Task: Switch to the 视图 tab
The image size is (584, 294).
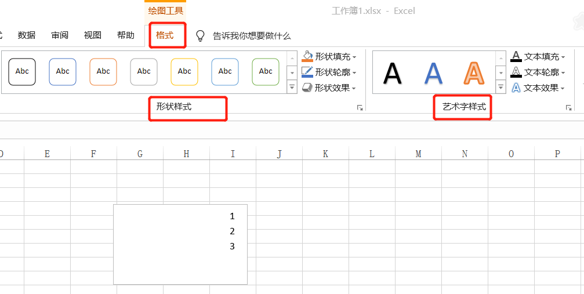Action: 92,35
